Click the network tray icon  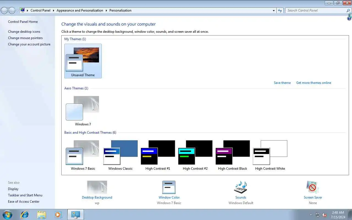(318, 215)
